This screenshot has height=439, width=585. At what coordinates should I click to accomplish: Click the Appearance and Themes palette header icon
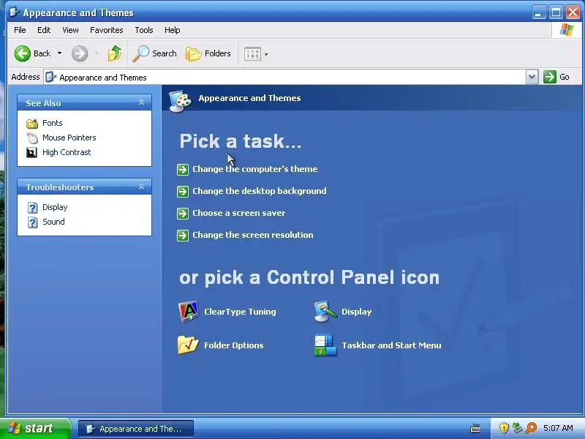click(x=180, y=101)
